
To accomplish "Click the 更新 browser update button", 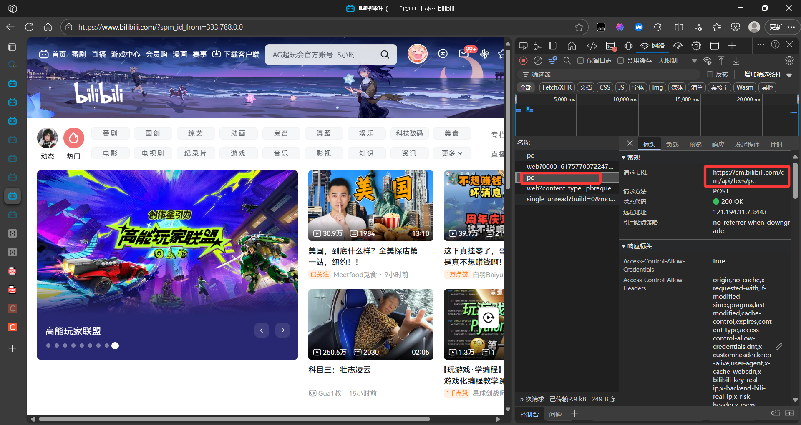I will 776,27.
